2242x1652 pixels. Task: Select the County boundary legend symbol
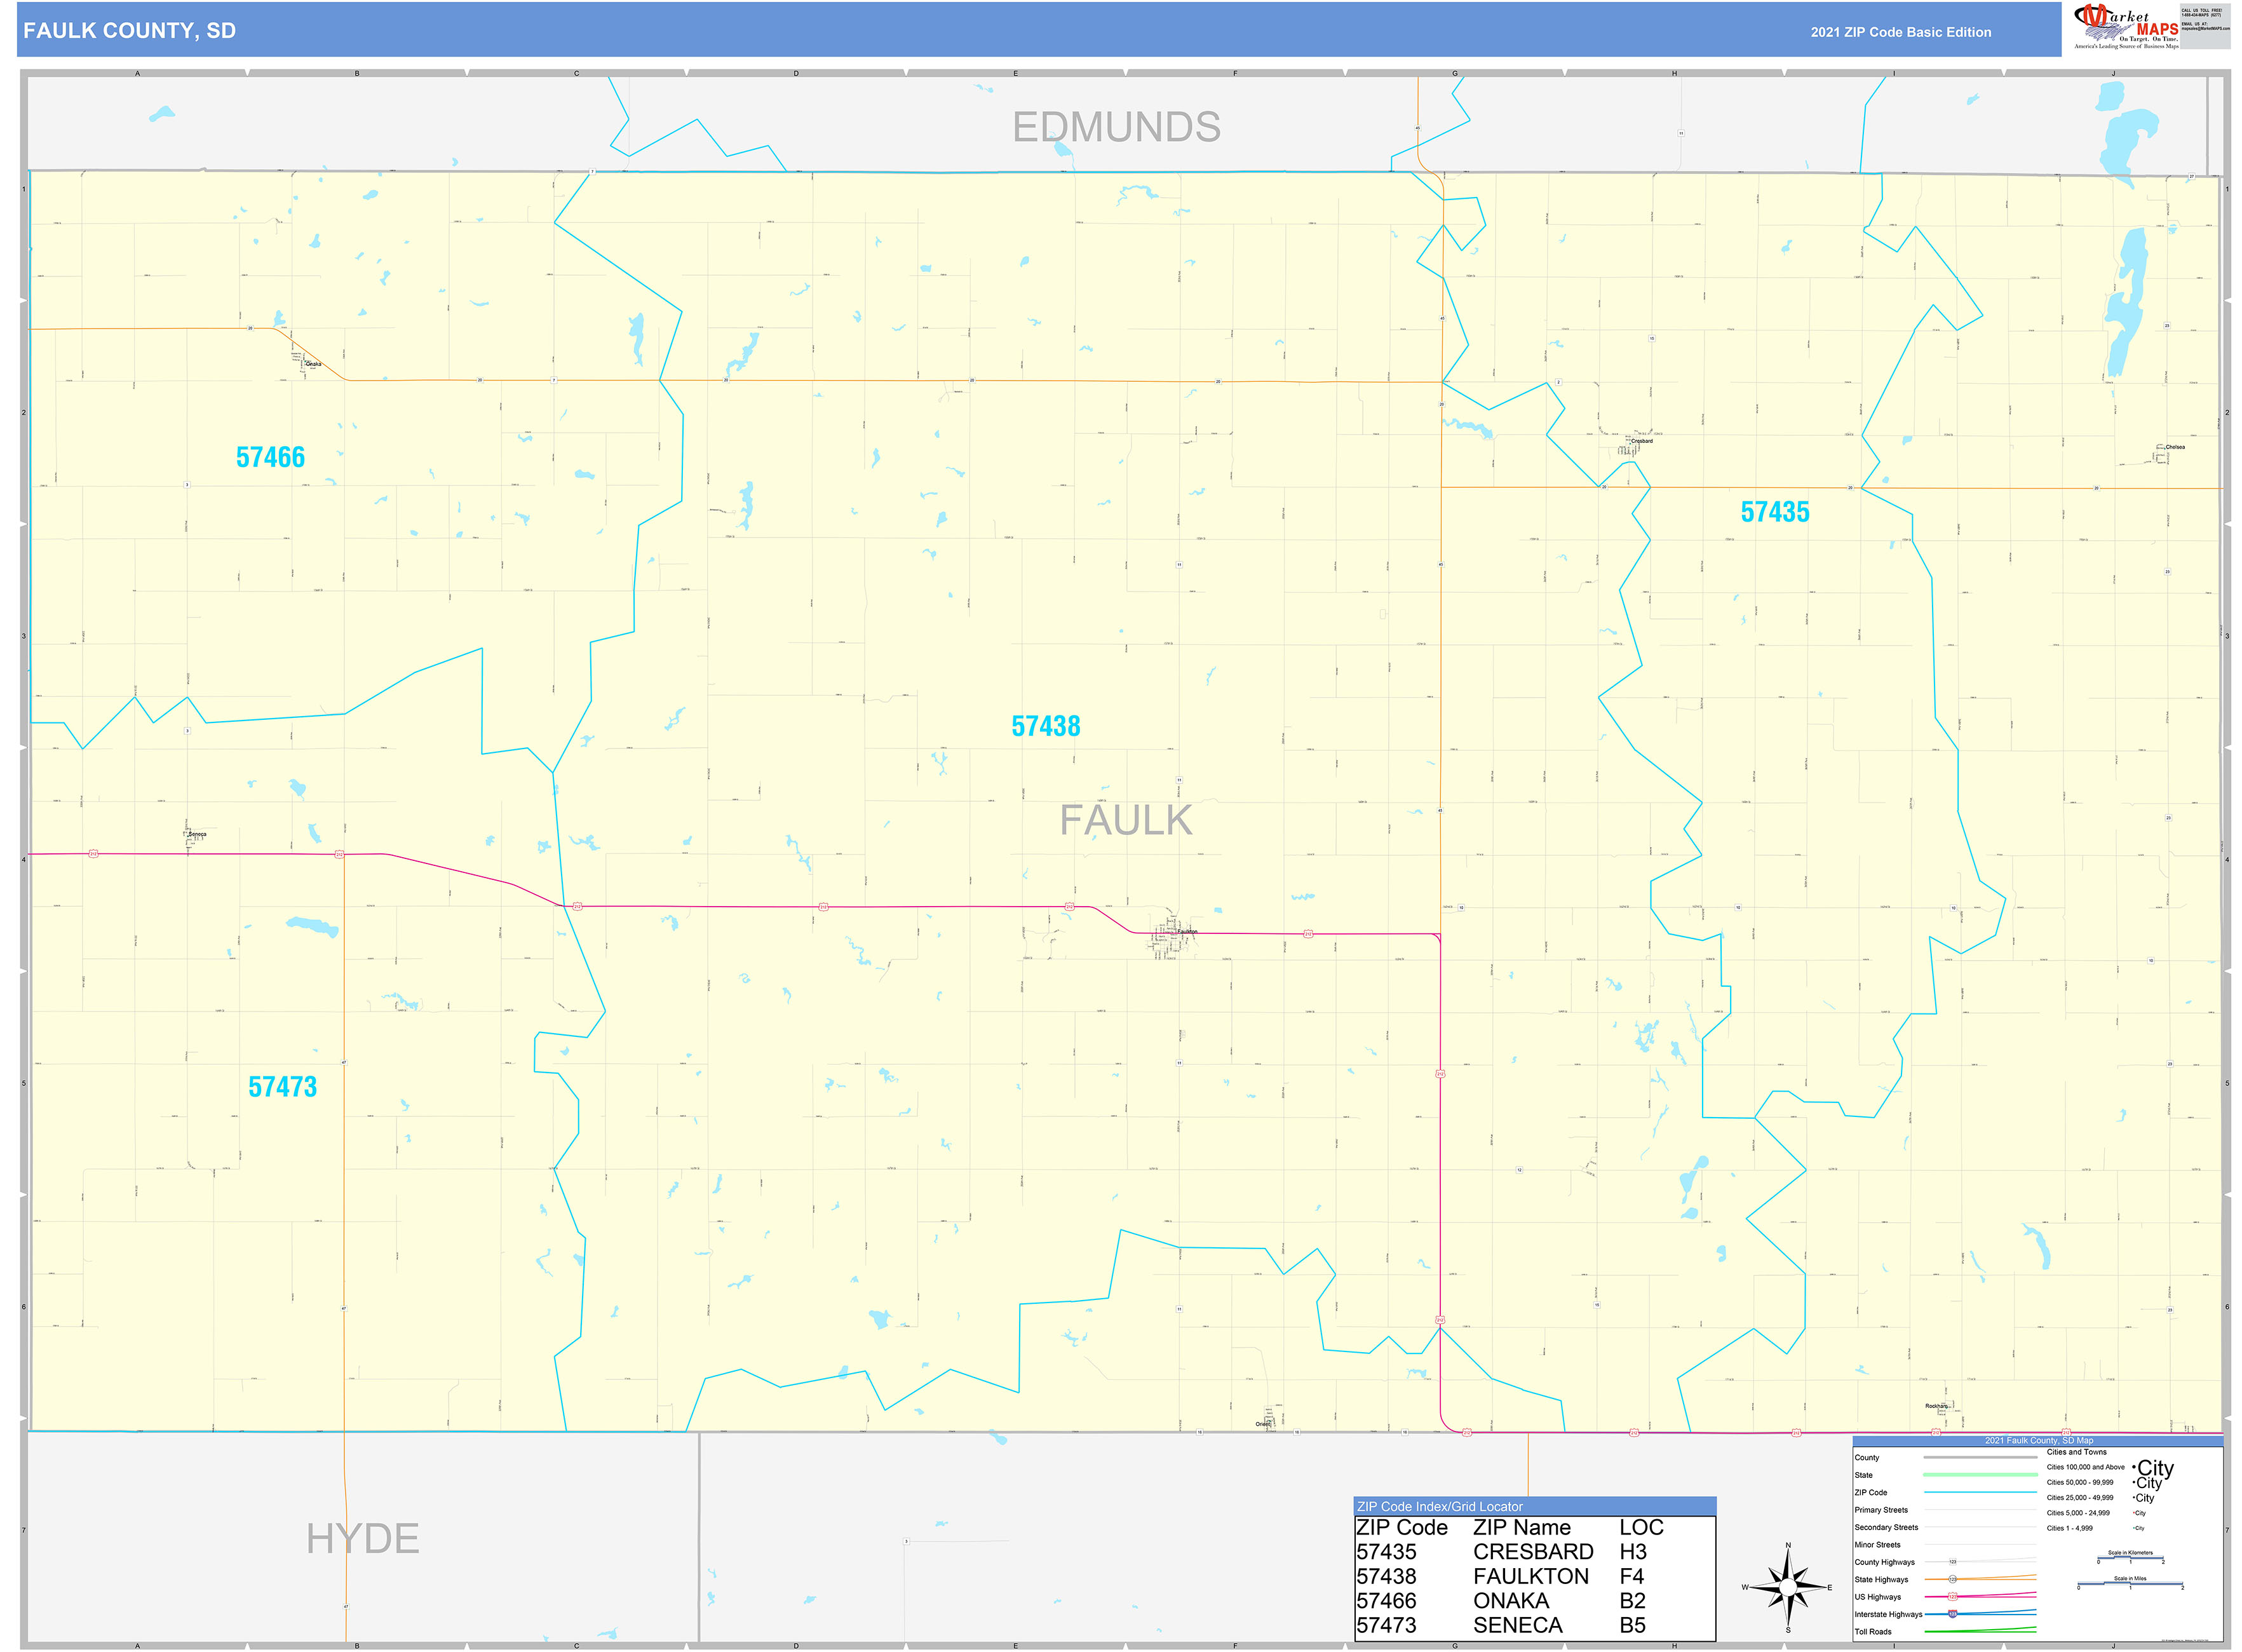pos(1981,1457)
